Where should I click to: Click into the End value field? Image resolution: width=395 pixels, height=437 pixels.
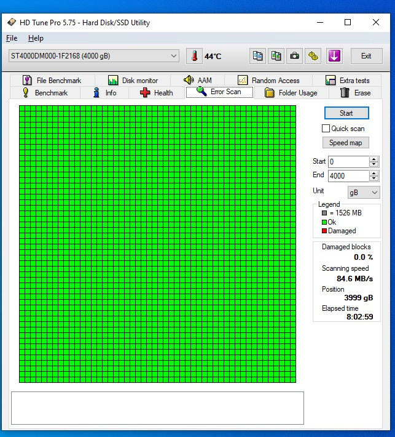point(348,175)
